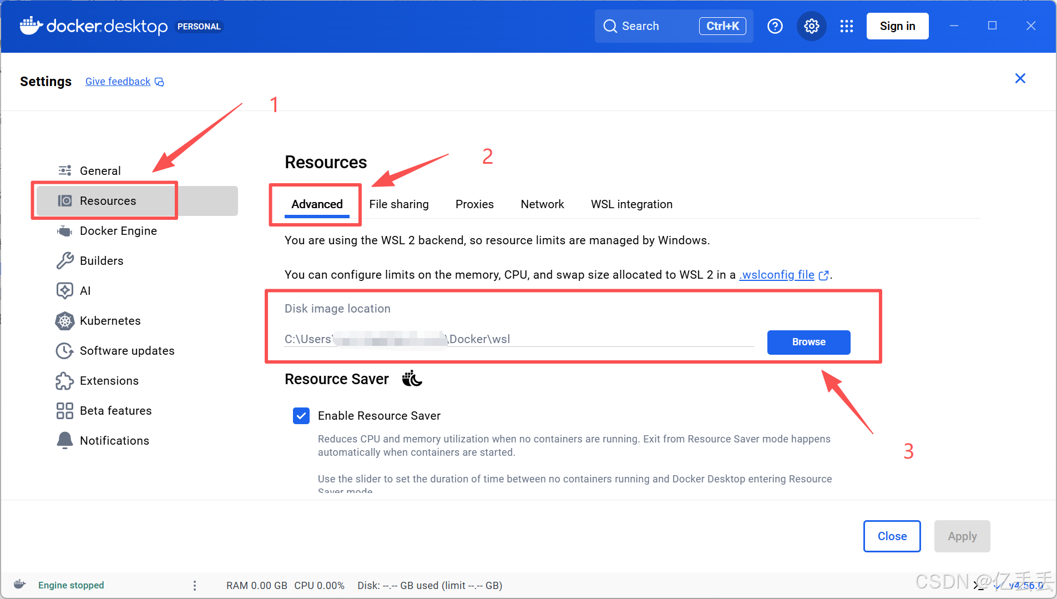
Task: Click the Docker Engine icon in sidebar
Action: [65, 231]
